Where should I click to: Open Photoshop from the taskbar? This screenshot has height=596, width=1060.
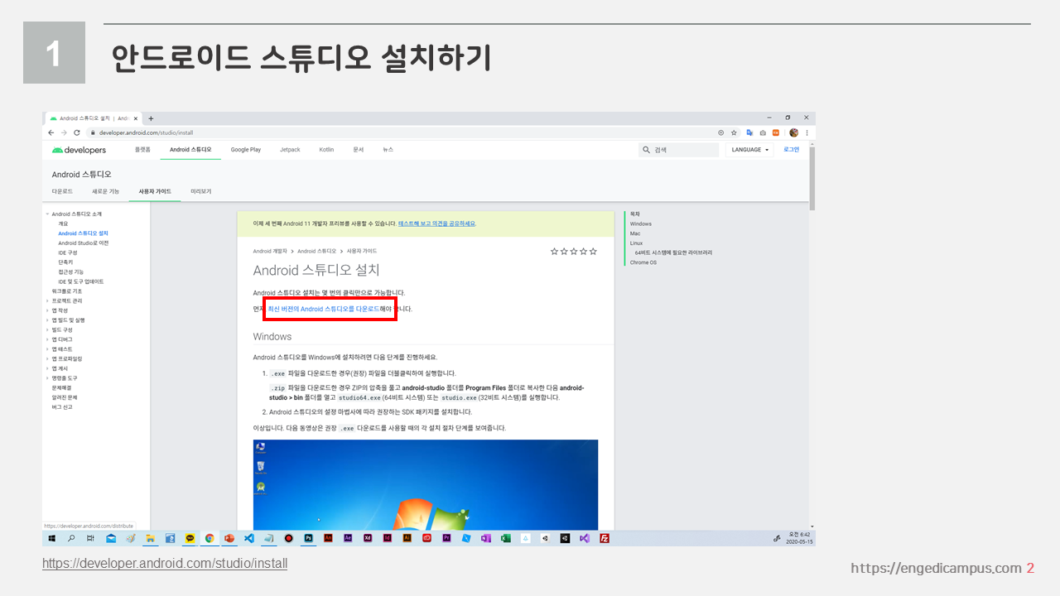pos(308,538)
